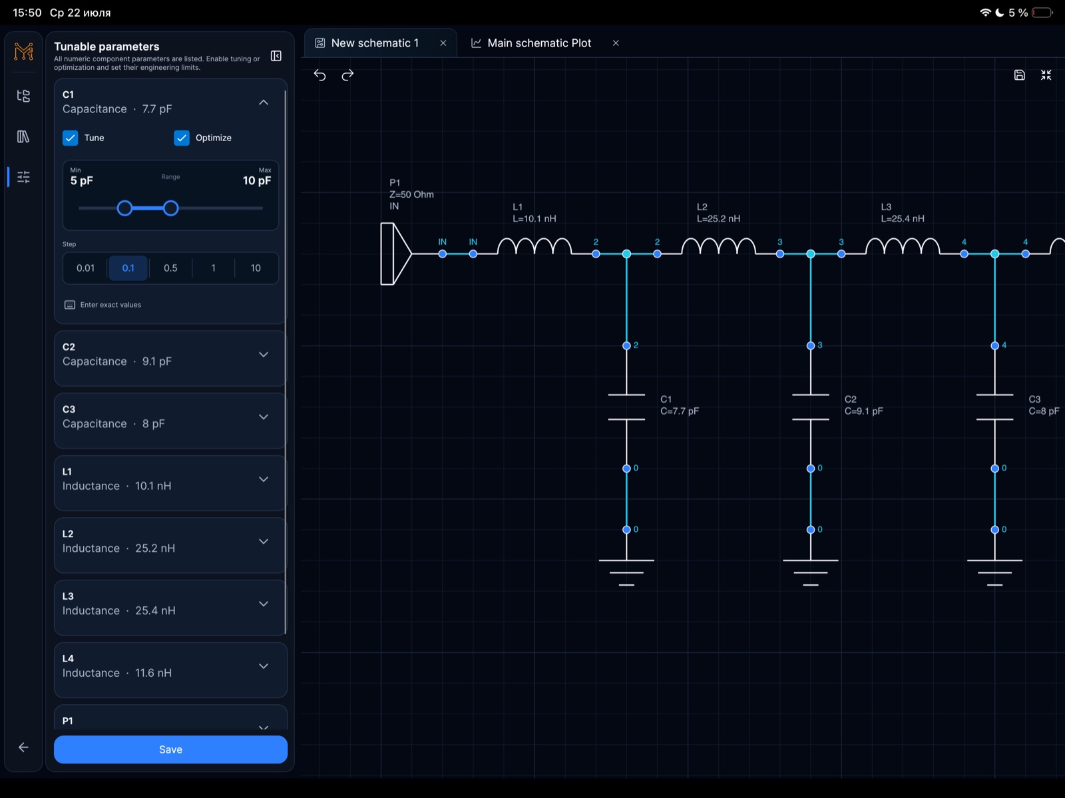This screenshot has height=798, width=1065.
Task: Set step size to 0.5
Action: [170, 268]
